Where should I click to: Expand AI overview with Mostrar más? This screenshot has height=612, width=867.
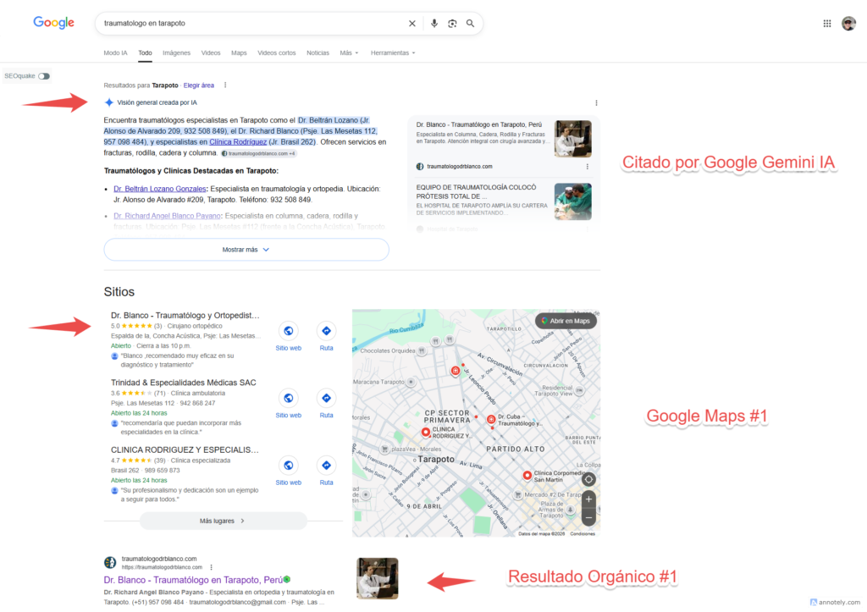point(246,250)
